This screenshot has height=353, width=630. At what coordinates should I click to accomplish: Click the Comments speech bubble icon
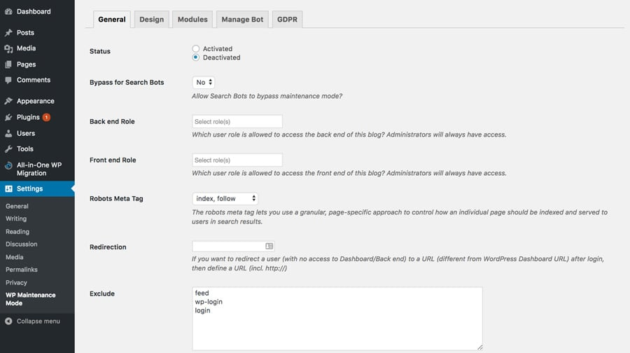[x=8, y=80]
